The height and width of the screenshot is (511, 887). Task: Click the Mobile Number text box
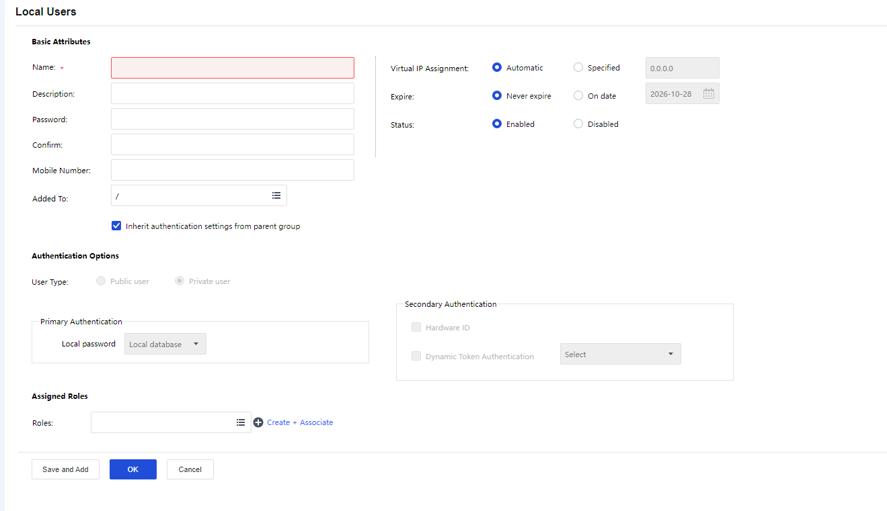(x=232, y=170)
